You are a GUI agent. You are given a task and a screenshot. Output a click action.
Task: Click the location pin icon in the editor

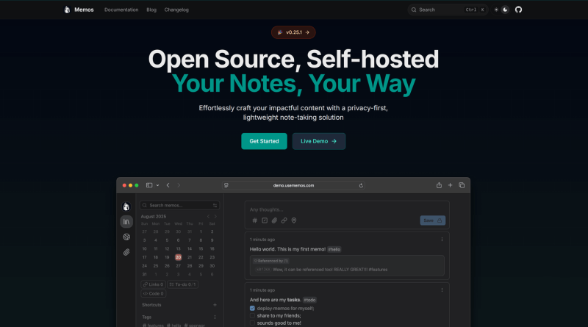(x=293, y=220)
